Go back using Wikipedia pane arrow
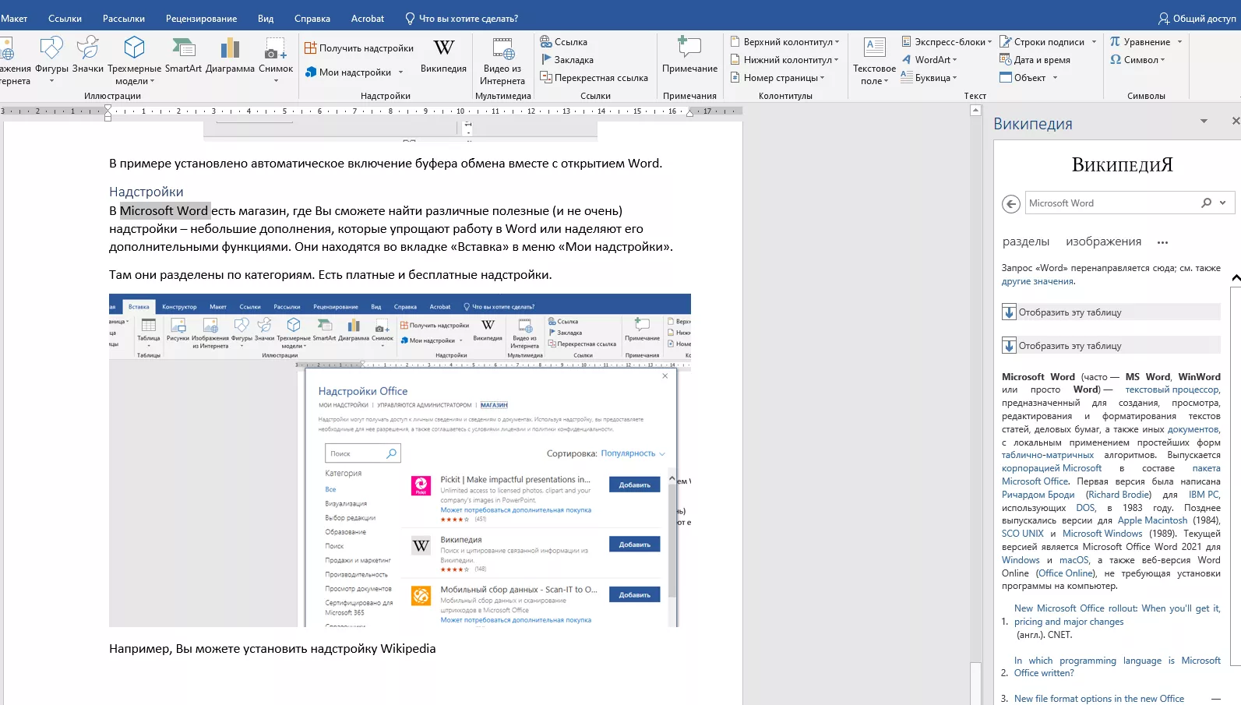Image resolution: width=1241 pixels, height=705 pixels. click(1011, 203)
